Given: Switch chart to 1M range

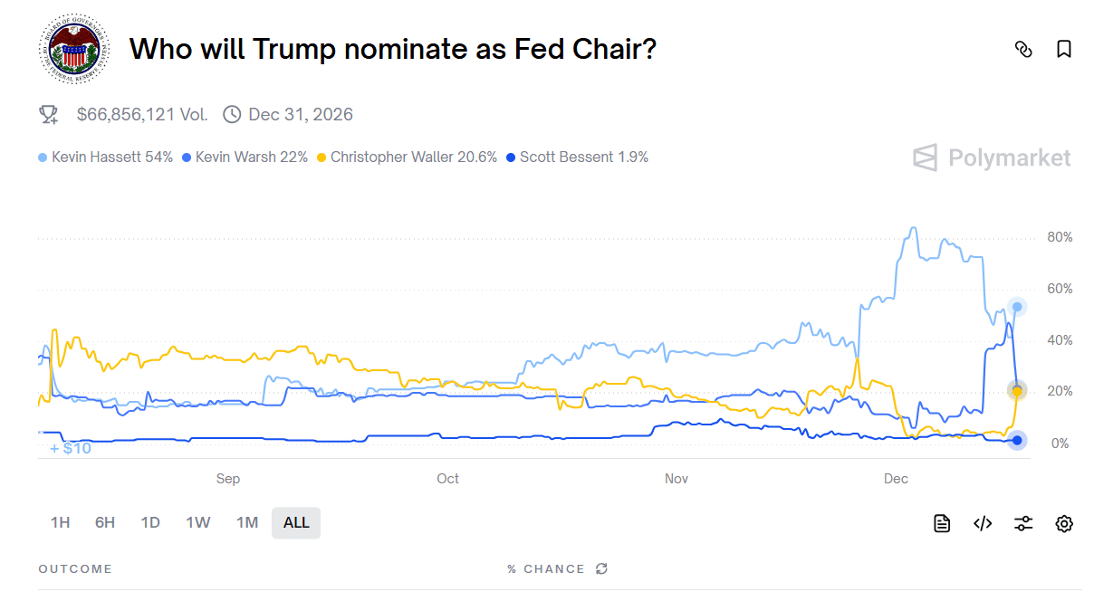Looking at the screenshot, I should point(247,522).
